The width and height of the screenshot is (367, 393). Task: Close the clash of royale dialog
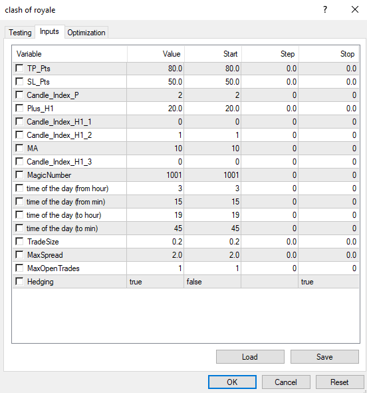(x=355, y=10)
